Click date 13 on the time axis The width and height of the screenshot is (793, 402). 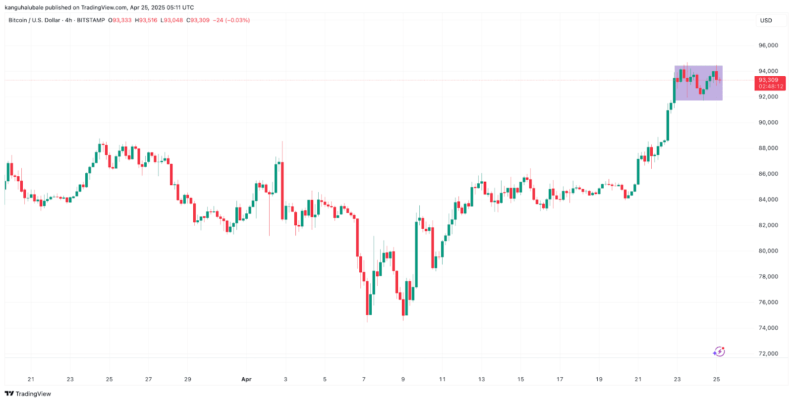482,380
